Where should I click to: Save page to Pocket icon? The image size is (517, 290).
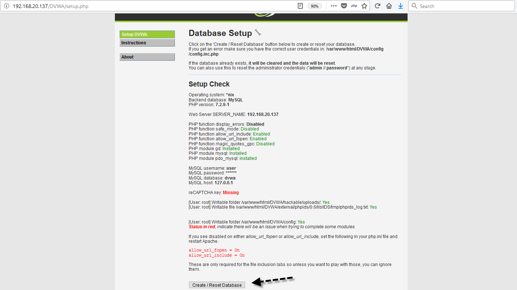(x=344, y=6)
